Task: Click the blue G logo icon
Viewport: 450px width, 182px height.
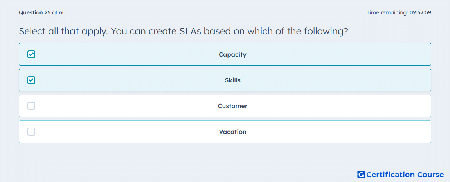Action: pyautogui.click(x=361, y=174)
